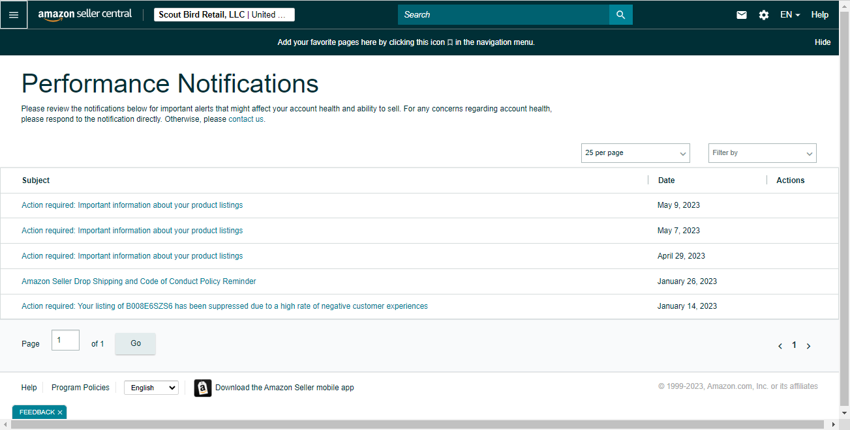Click the Go button

[136, 343]
